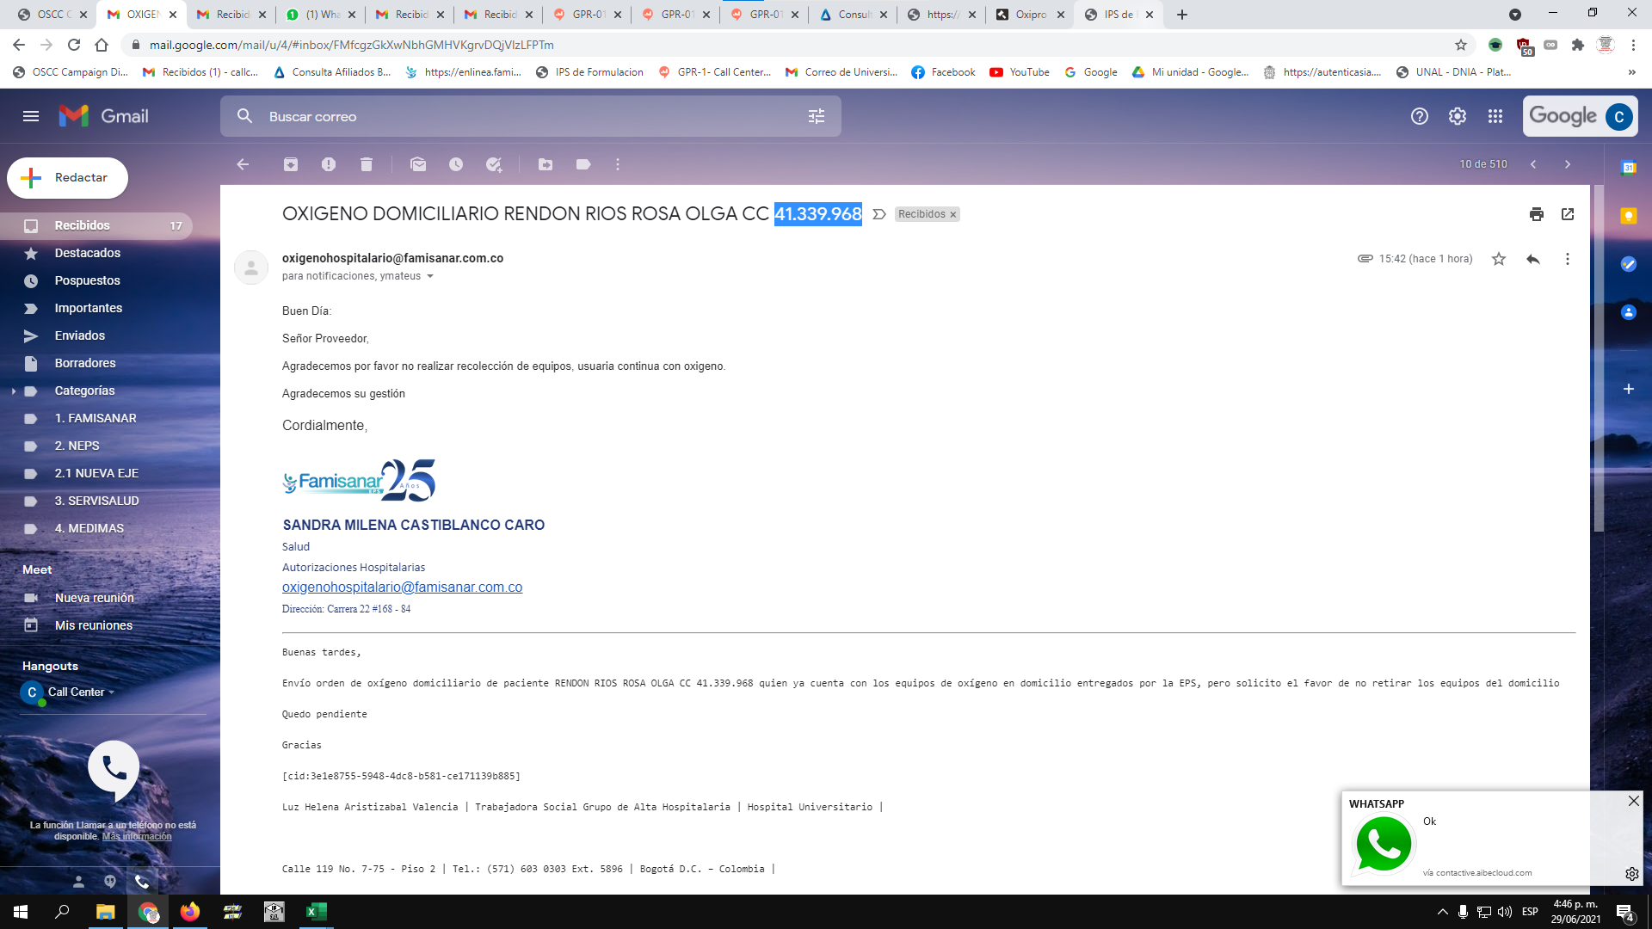Show hidden system tray icons

pyautogui.click(x=1443, y=912)
